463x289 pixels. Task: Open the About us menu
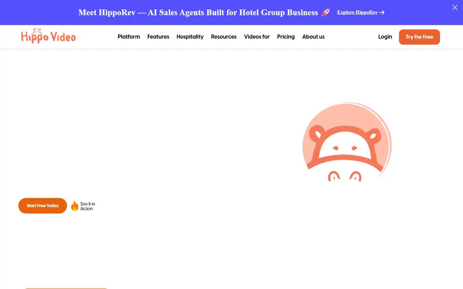tap(313, 37)
